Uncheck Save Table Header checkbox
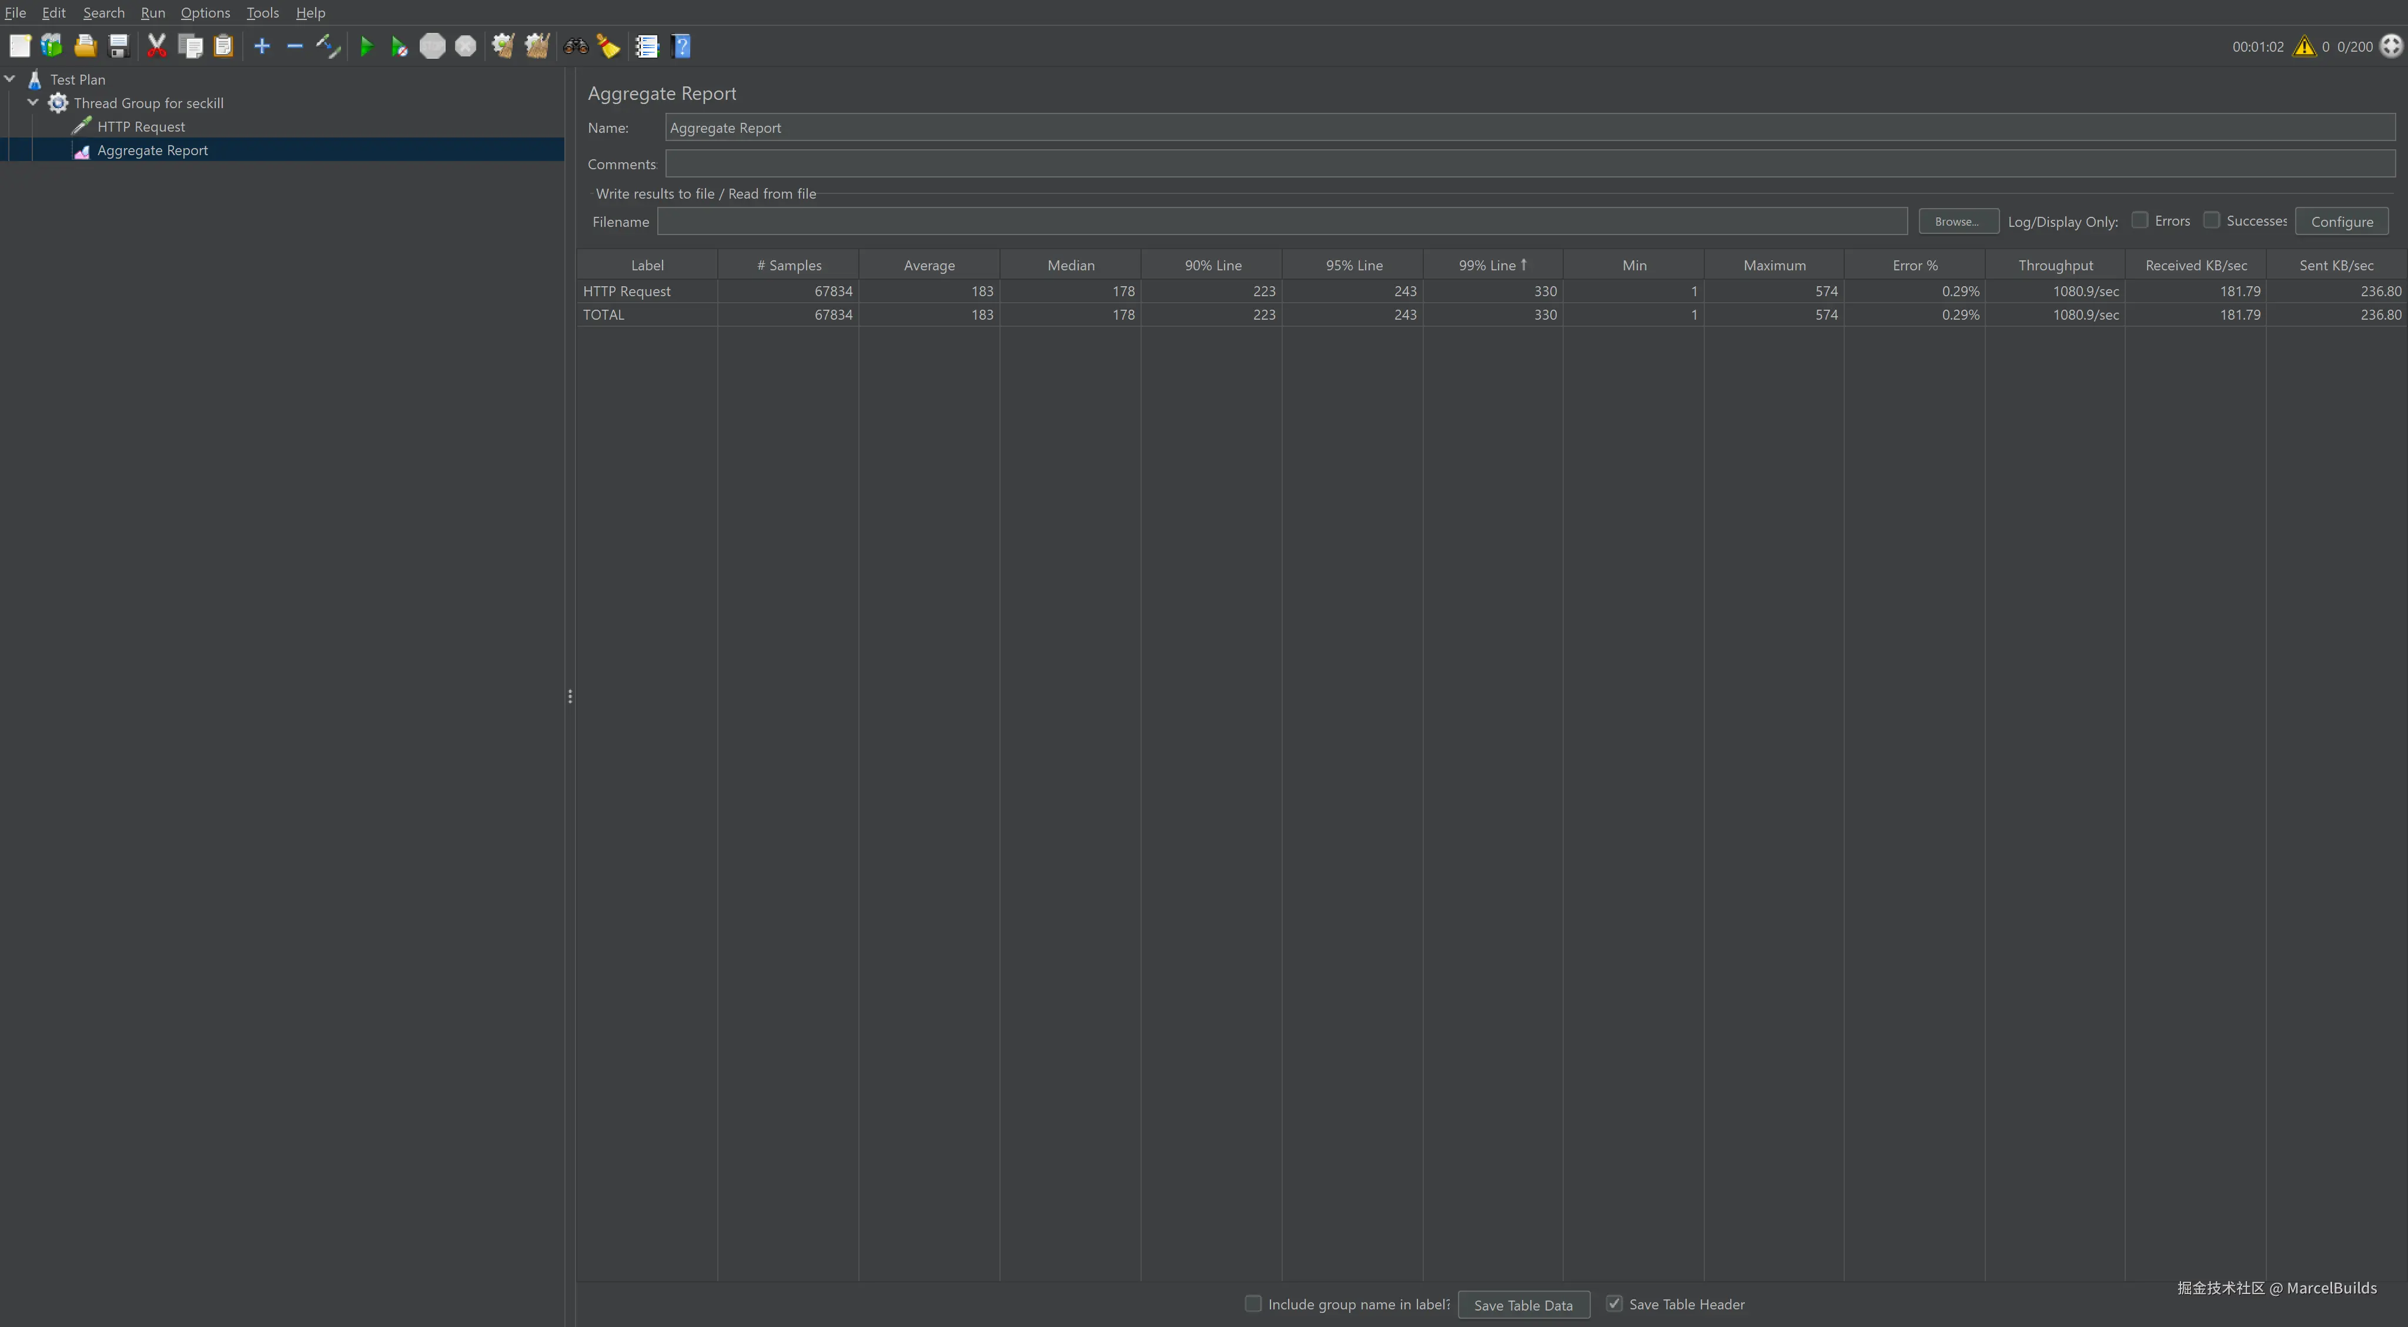Image resolution: width=2408 pixels, height=1327 pixels. [x=1614, y=1303]
